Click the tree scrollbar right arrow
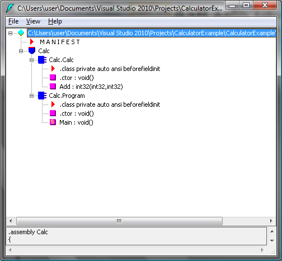Viewport: 282px width, 261px height. (271, 221)
